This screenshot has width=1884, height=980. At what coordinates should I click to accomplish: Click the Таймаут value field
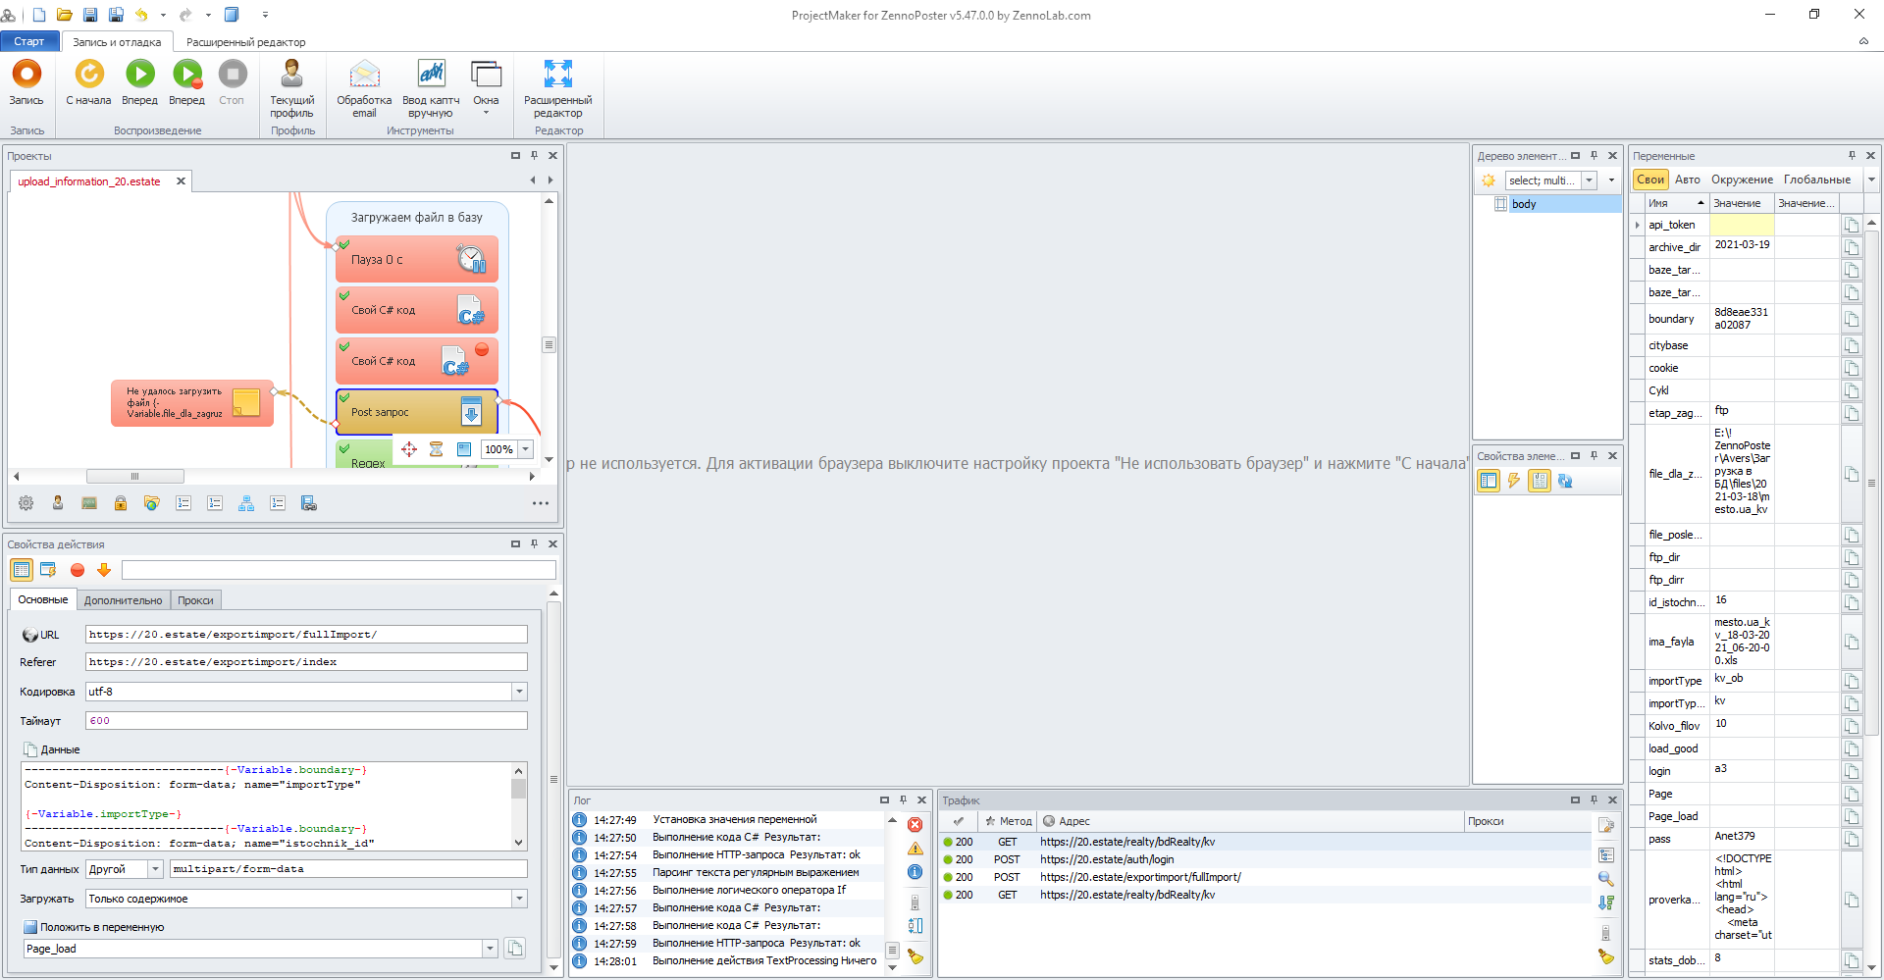point(306,721)
